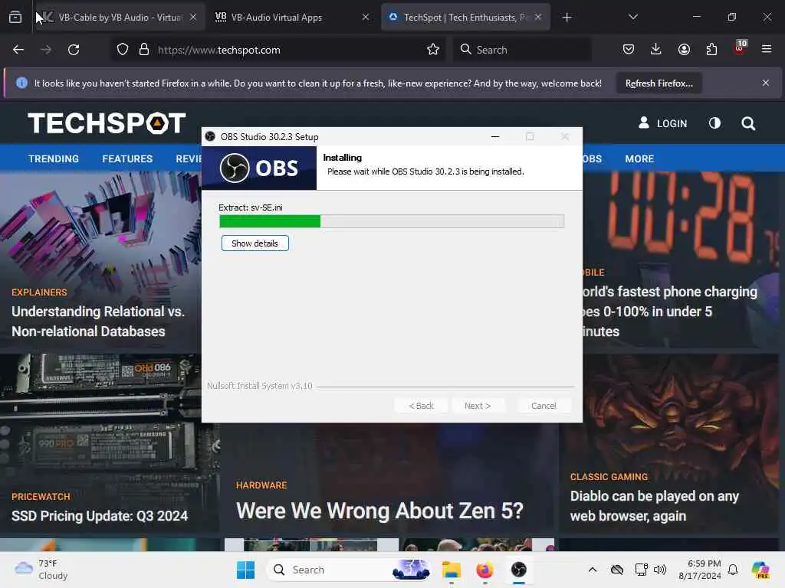The image size is (785, 588).
Task: Open the clock showing 6:59 PM
Action: (700, 570)
